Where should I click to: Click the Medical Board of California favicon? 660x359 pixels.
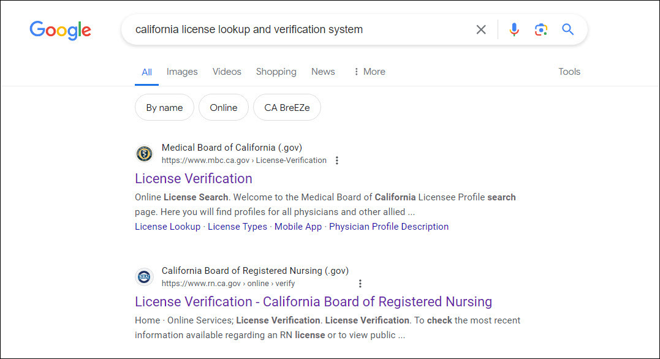(144, 154)
